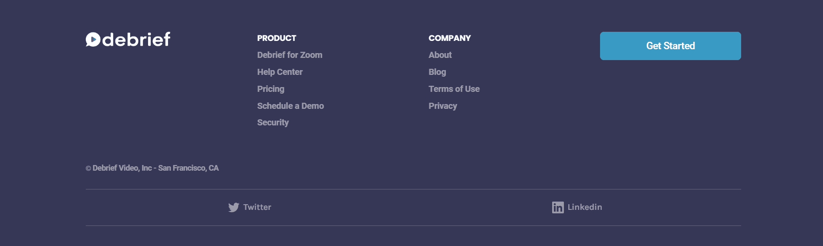This screenshot has height=246, width=823.
Task: Click the LinkedIn square icon
Action: coord(558,207)
